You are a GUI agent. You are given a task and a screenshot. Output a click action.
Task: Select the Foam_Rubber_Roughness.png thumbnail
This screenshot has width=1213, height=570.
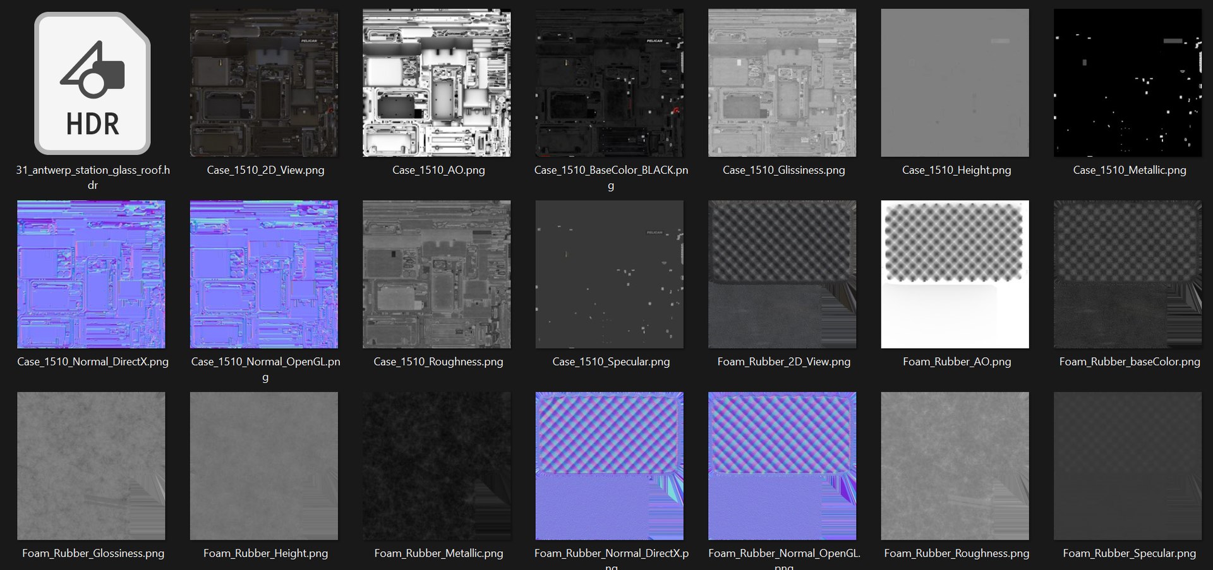955,466
